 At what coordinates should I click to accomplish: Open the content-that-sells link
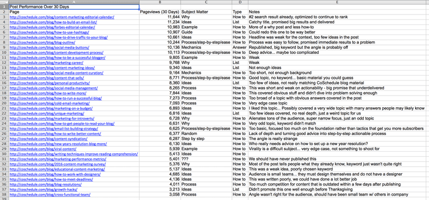[x=47, y=78]
